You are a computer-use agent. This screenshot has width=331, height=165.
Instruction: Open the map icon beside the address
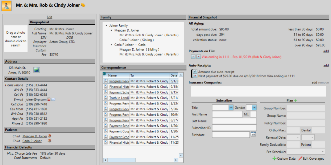pyautogui.click(x=36, y=70)
